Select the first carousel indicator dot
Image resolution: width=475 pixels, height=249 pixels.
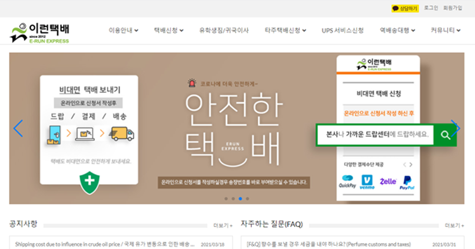(x=226, y=199)
